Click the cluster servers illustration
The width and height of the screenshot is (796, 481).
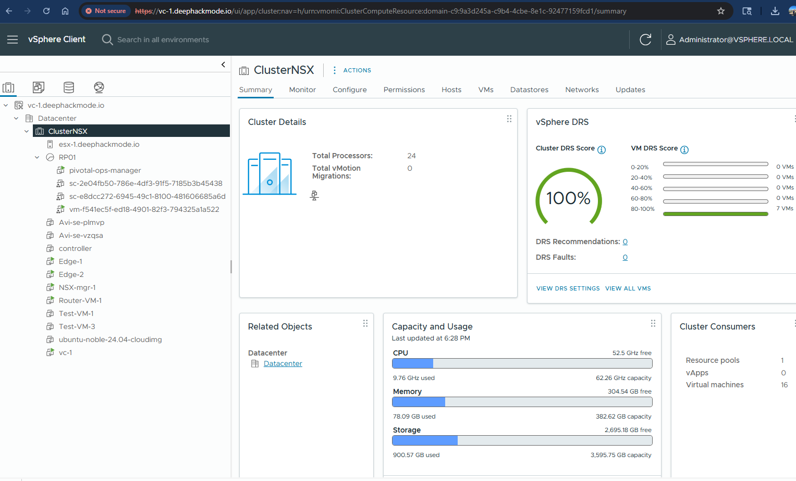pos(270,174)
